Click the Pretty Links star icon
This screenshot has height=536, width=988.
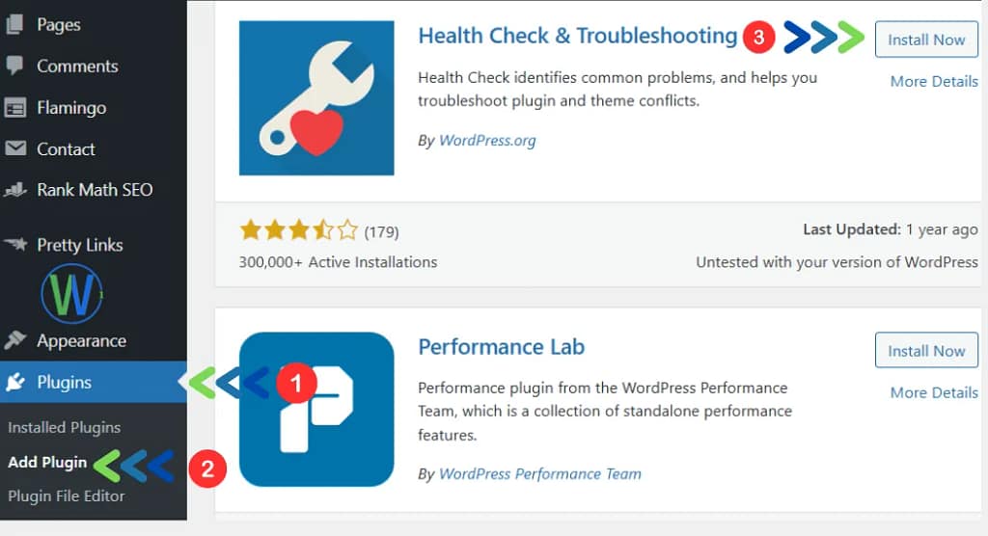click(14, 245)
